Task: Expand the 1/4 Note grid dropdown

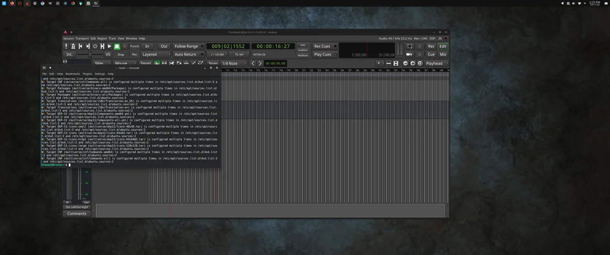Action: (x=233, y=64)
